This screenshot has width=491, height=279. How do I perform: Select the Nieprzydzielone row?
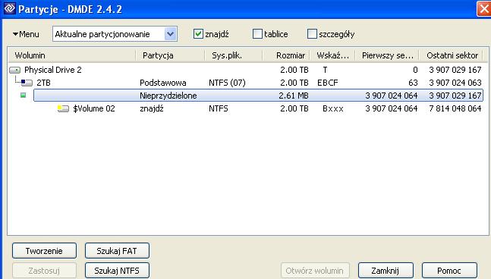[258, 96]
